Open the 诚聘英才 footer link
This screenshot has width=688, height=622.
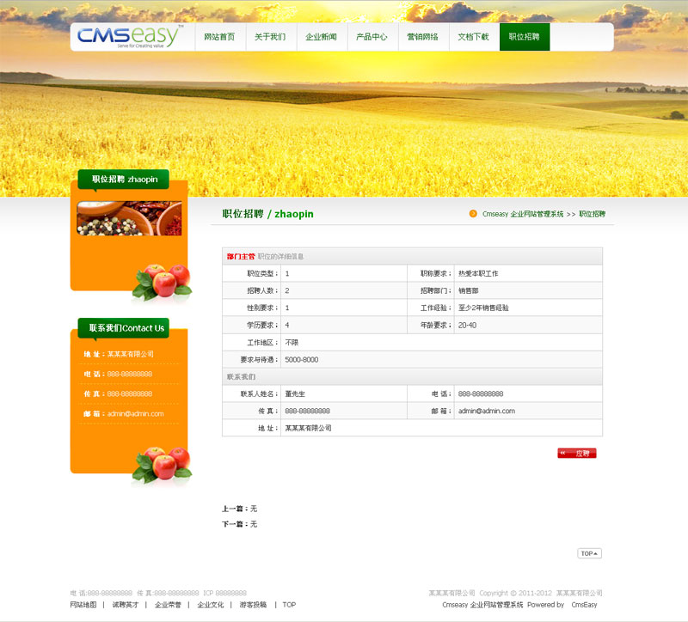point(125,605)
